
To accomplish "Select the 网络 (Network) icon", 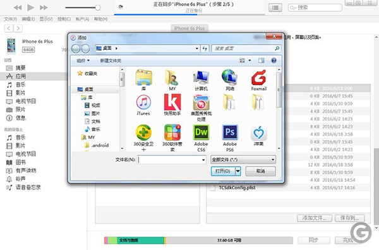I will [230, 78].
